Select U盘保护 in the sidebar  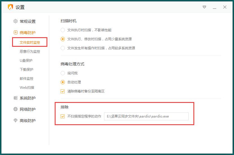[26, 60]
